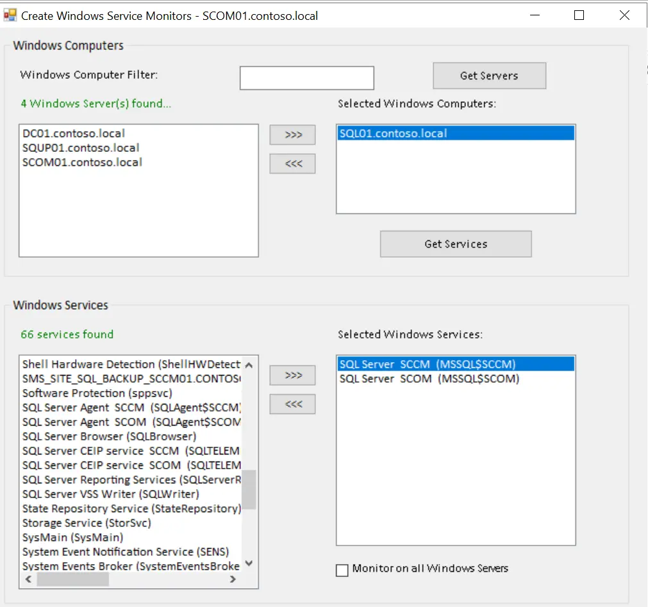
Task: Maximize the Create Windows Service Monitors window
Action: coord(579,15)
